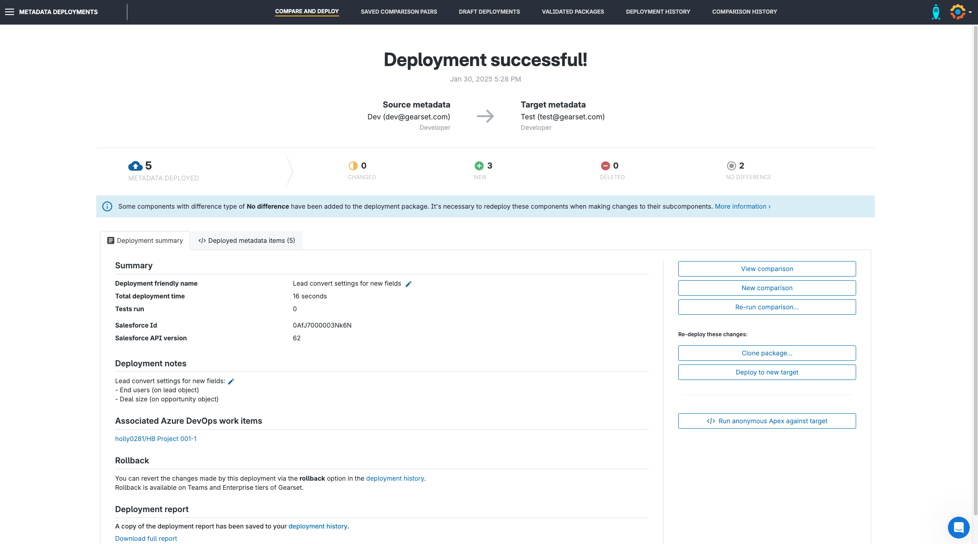Click the metadata deployed cloud icon
Image resolution: width=978 pixels, height=544 pixels.
tap(135, 166)
